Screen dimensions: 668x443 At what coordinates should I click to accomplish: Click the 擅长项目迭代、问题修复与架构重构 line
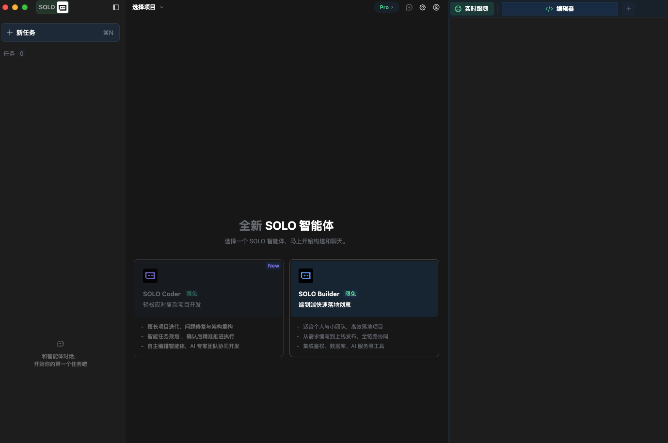click(x=190, y=327)
